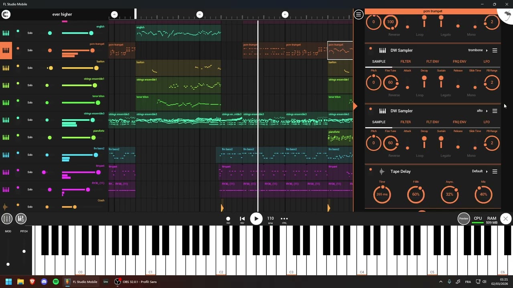Open the trombone preset selector

478,50
